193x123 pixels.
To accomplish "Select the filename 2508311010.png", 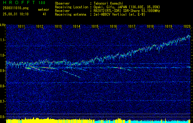I will (16, 8).
